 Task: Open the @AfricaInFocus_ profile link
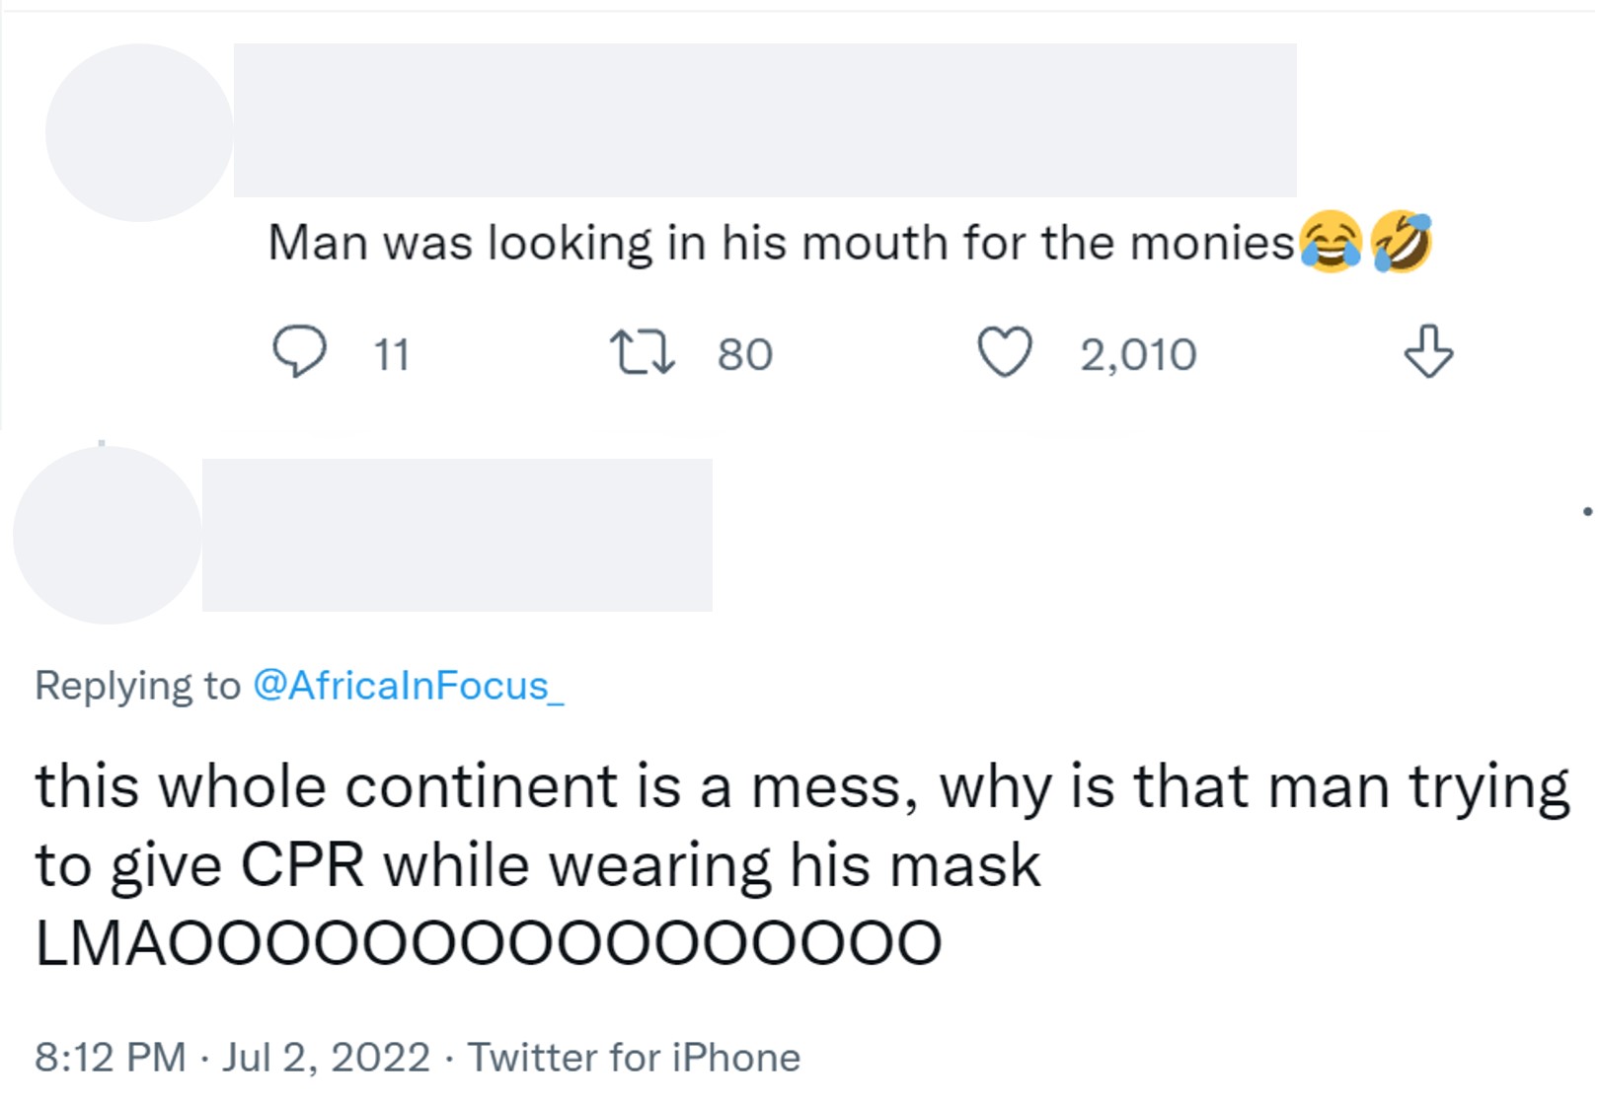[408, 686]
